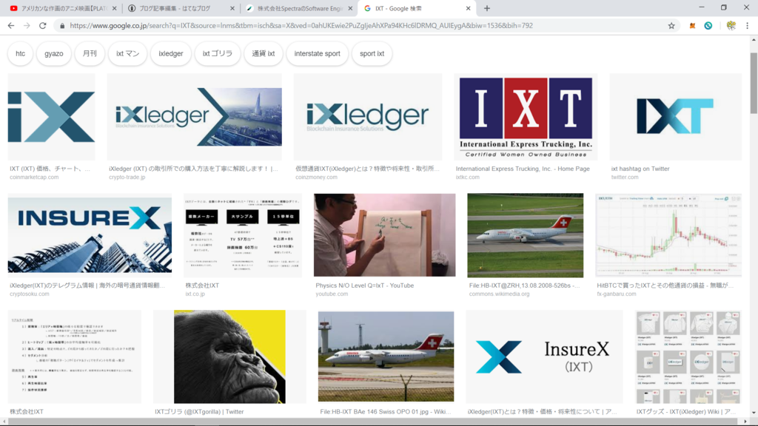Open the HB-IXT ZRH airplane photo
This screenshot has width=758, height=426.
[x=525, y=236]
